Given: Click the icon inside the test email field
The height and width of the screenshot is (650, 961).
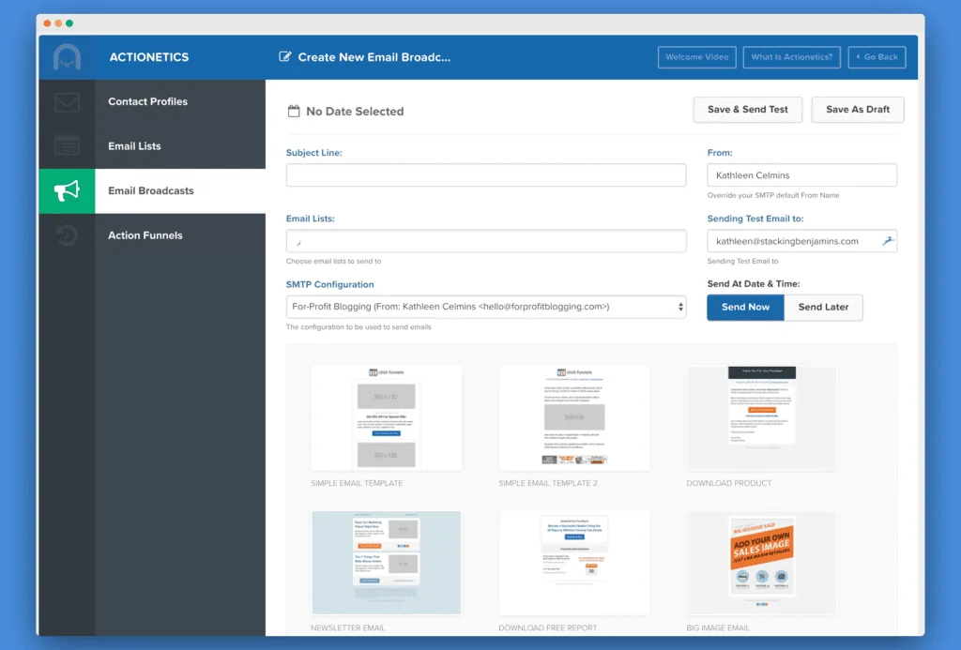Looking at the screenshot, I should [888, 241].
